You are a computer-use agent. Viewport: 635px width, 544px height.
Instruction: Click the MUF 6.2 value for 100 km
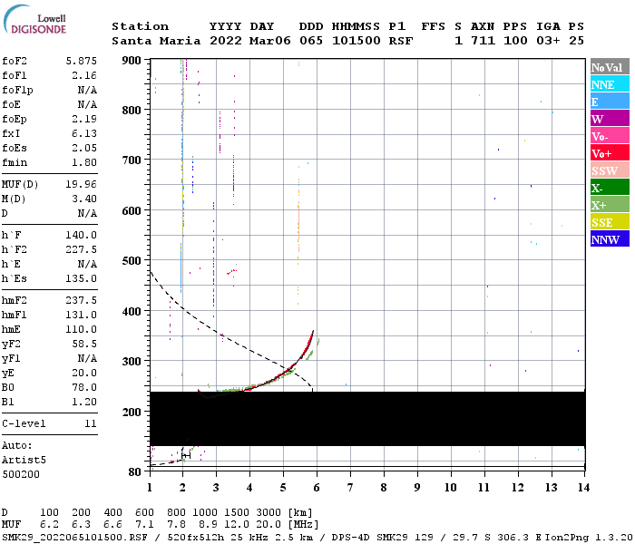coord(49,525)
